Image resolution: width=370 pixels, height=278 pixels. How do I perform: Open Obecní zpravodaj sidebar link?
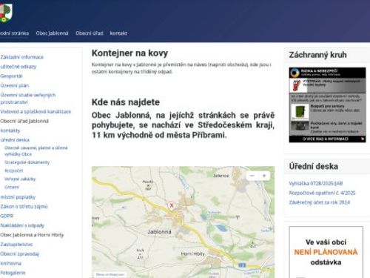pyautogui.click(x=19, y=254)
